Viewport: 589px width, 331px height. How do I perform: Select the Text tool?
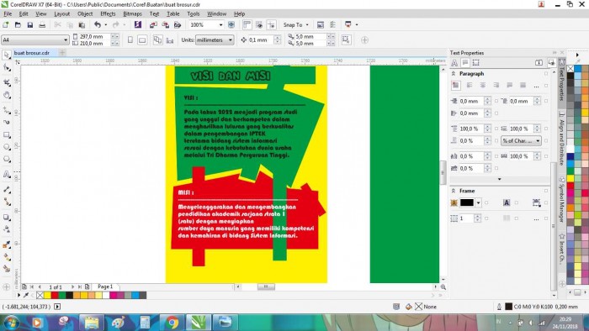[7, 174]
